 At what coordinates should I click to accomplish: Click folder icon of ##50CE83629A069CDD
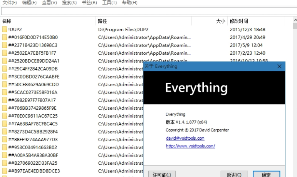click(5, 85)
